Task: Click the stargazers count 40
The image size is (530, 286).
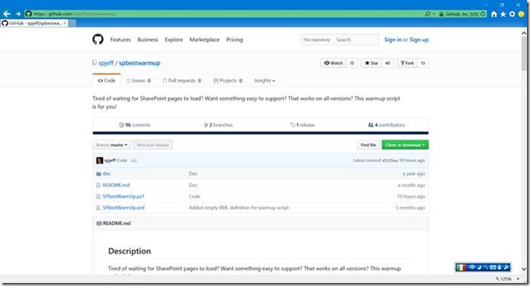Action: pos(388,63)
